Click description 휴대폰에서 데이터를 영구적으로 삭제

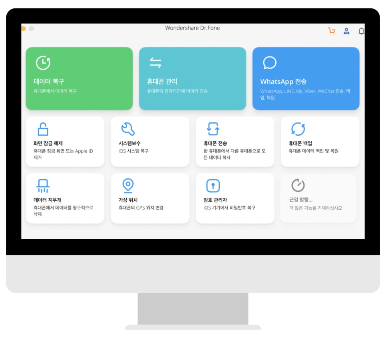pyautogui.click(x=63, y=211)
